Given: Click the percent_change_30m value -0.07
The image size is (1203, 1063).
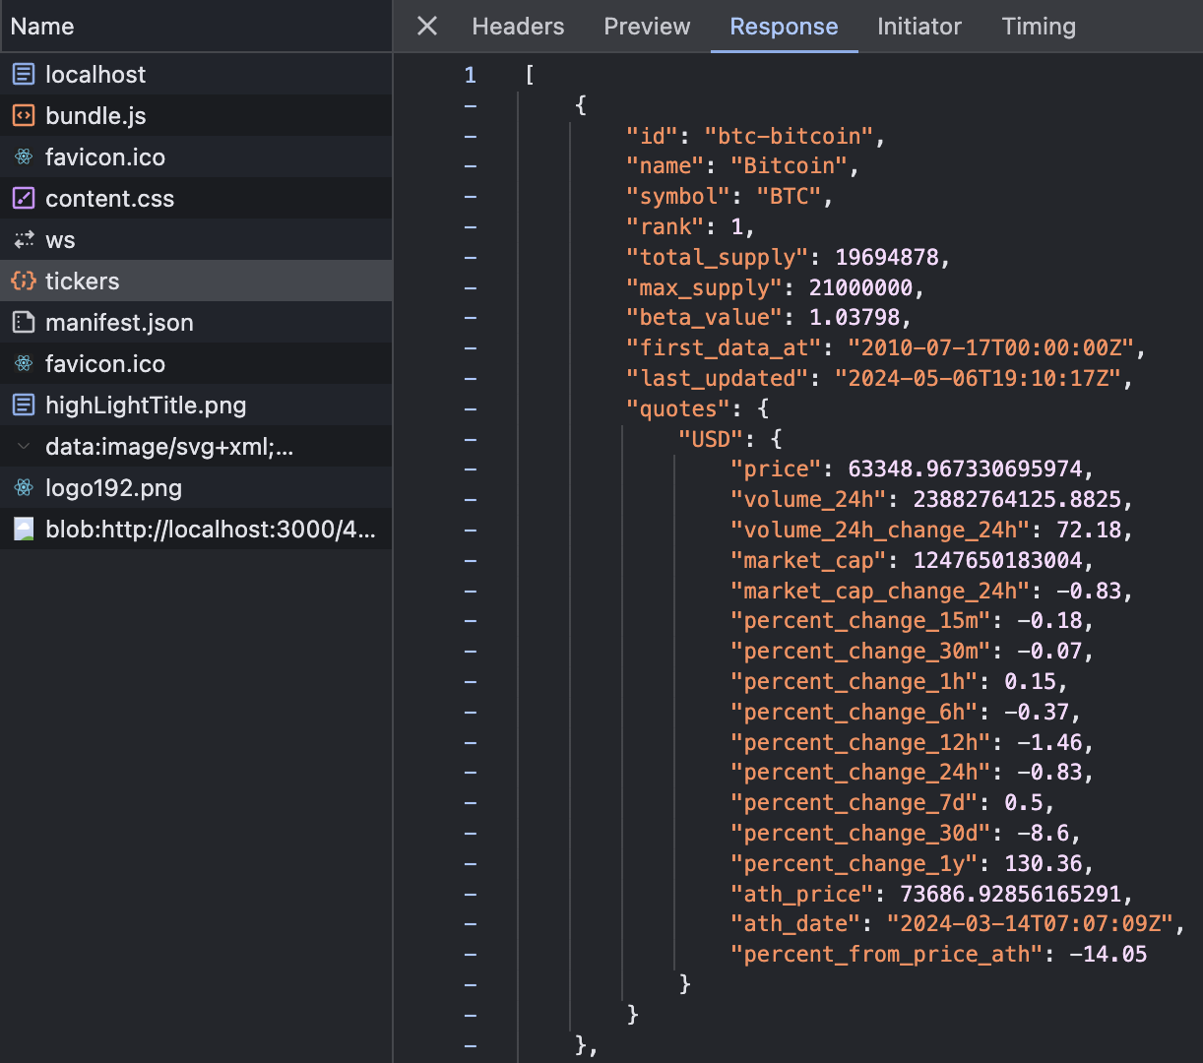Looking at the screenshot, I should coord(1049,652).
